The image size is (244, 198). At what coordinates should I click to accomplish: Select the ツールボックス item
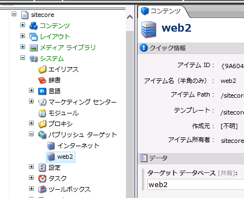point(69,189)
